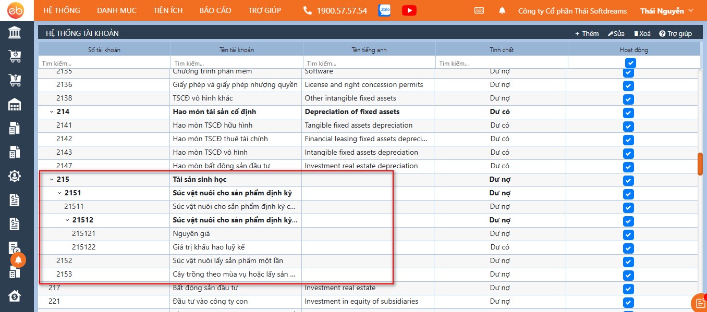
Task: Open the warehouse icon in sidebar
Action: pos(15,105)
